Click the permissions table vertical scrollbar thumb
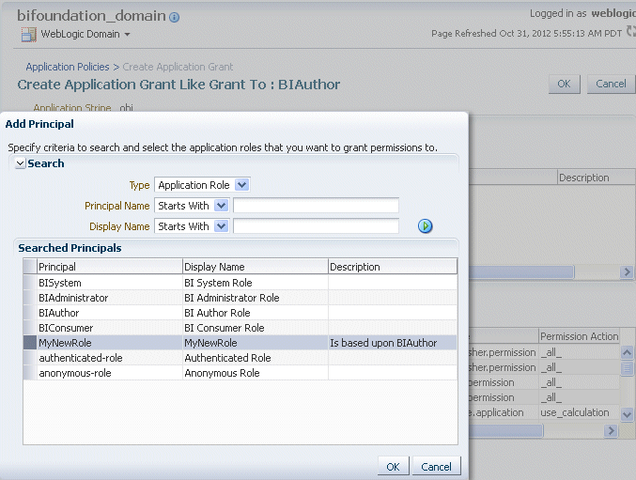The height and width of the screenshot is (480, 636). tap(627, 368)
